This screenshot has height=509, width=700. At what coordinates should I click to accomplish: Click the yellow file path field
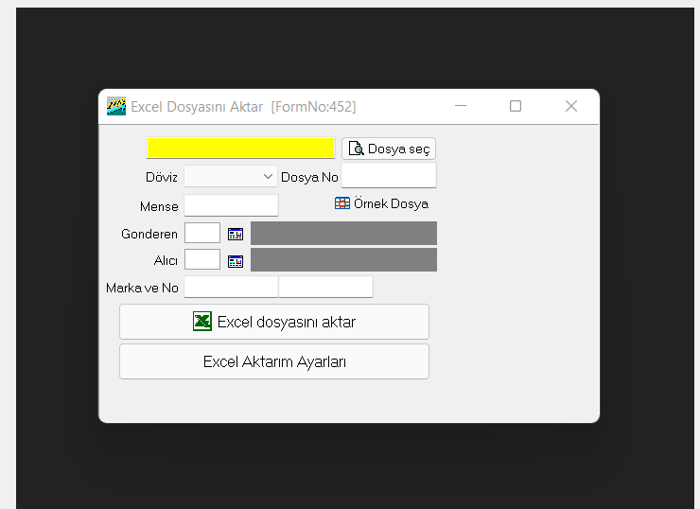[240, 148]
